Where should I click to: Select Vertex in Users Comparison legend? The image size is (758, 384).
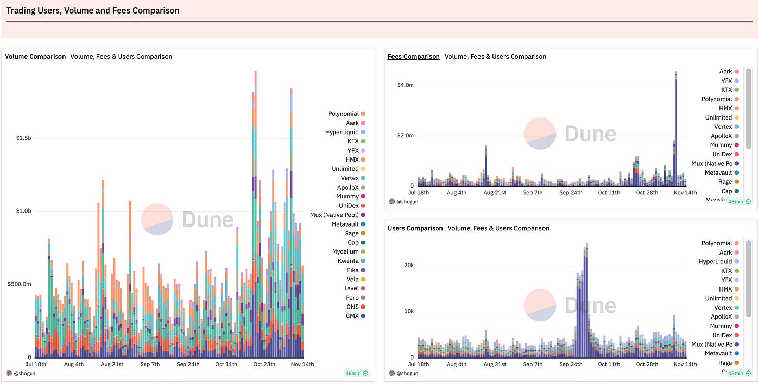[x=726, y=308]
